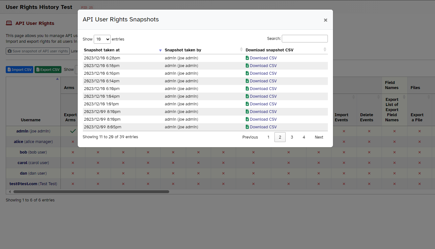Click username carol (carol user)
The image size is (435, 249).
(x=33, y=163)
